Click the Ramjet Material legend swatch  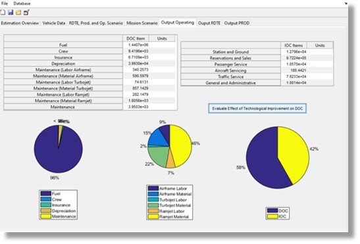coord(153,216)
